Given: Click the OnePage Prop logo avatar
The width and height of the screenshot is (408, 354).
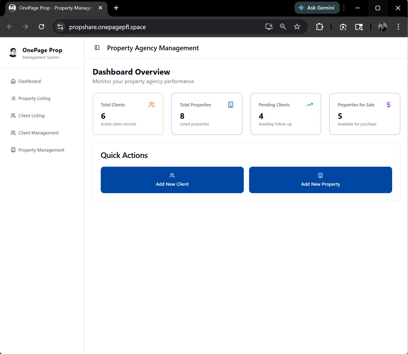Looking at the screenshot, I should click(x=13, y=52).
